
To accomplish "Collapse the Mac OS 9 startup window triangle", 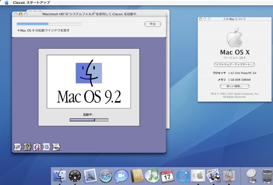I will pos(18,31).
